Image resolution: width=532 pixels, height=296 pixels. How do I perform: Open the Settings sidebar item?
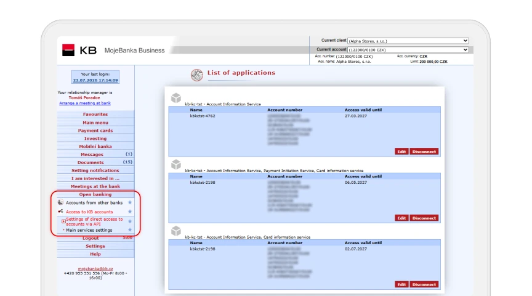click(95, 246)
